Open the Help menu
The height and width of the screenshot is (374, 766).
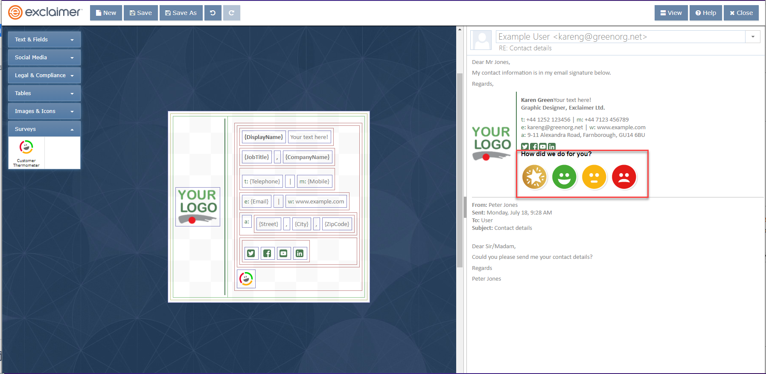[706, 13]
